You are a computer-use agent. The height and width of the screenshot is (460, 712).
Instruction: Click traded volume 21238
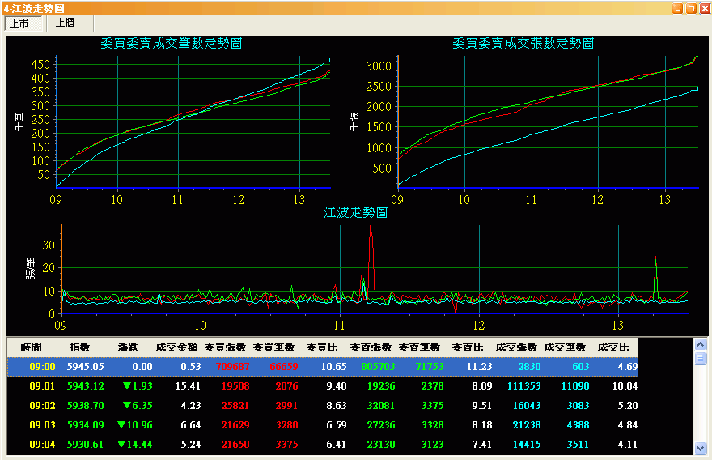click(x=526, y=425)
